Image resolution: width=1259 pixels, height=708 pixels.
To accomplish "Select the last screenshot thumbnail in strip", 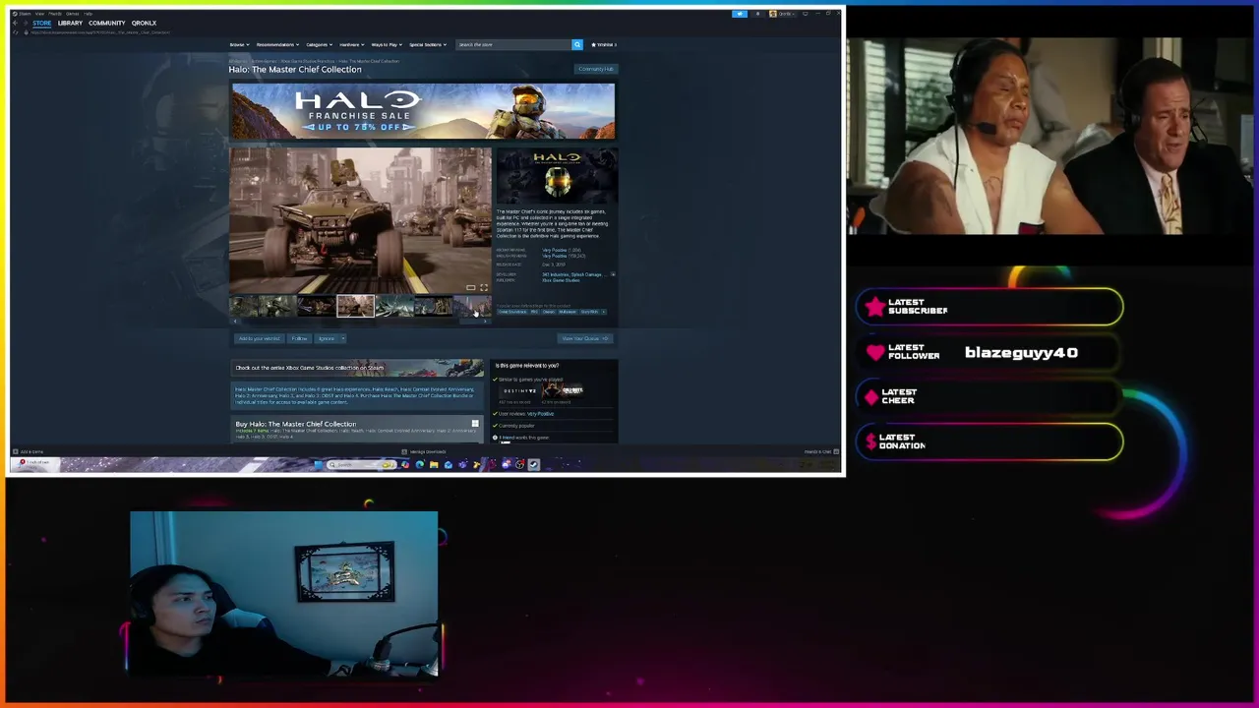I will 472,306.
